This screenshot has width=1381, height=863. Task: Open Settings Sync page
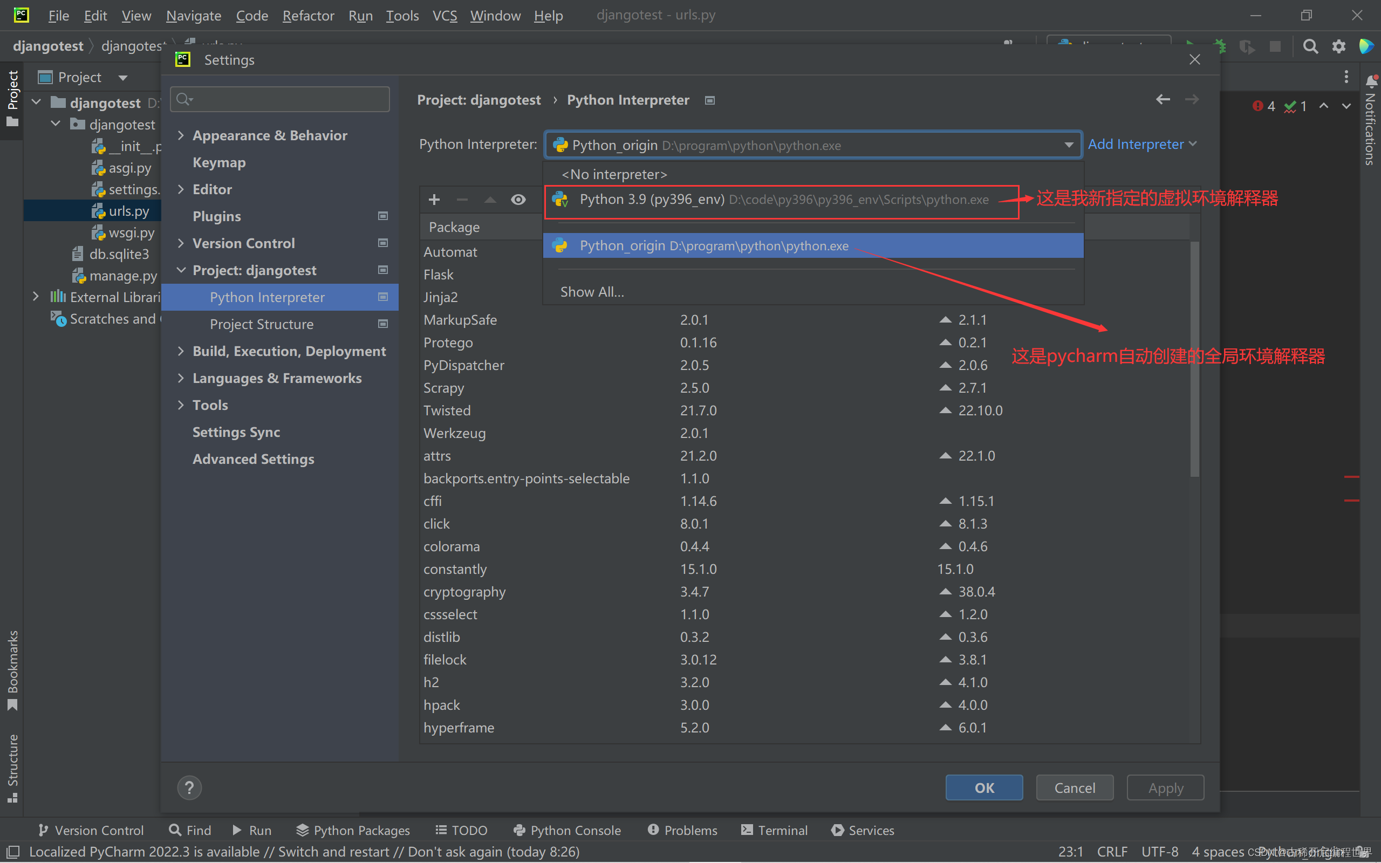coord(279,432)
